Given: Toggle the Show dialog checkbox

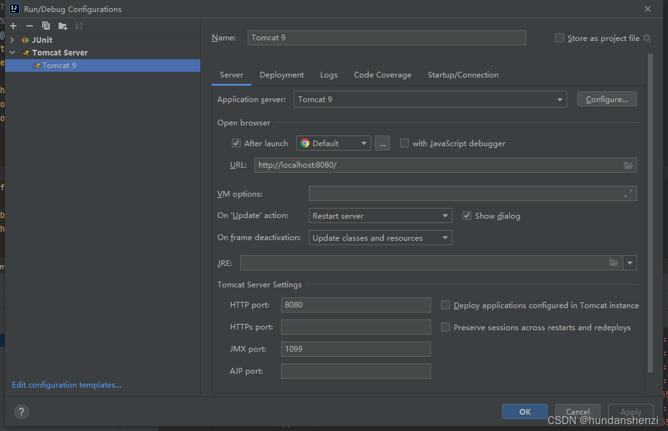Looking at the screenshot, I should tap(467, 215).
